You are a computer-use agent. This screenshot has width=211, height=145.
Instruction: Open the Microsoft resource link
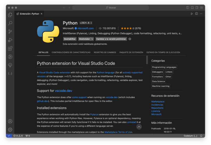156,114
